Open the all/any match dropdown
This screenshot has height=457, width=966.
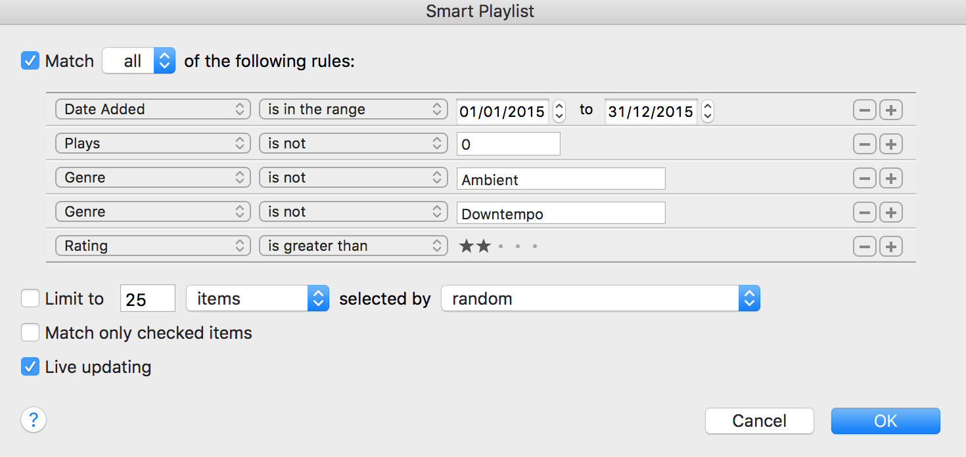pyautogui.click(x=139, y=61)
